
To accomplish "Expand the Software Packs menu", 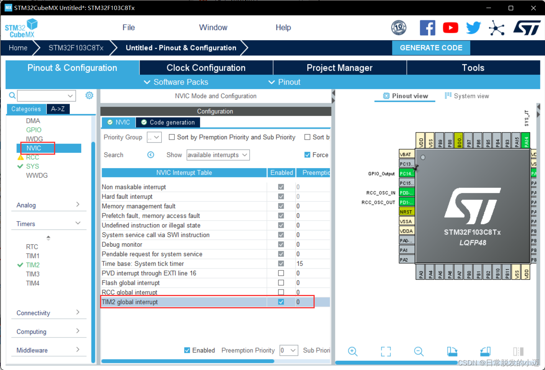I will click(176, 82).
